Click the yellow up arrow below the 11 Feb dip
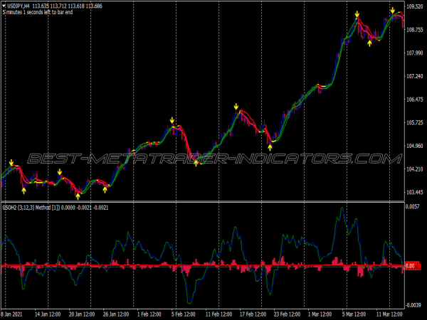The height and width of the screenshot is (320, 427). point(196,163)
